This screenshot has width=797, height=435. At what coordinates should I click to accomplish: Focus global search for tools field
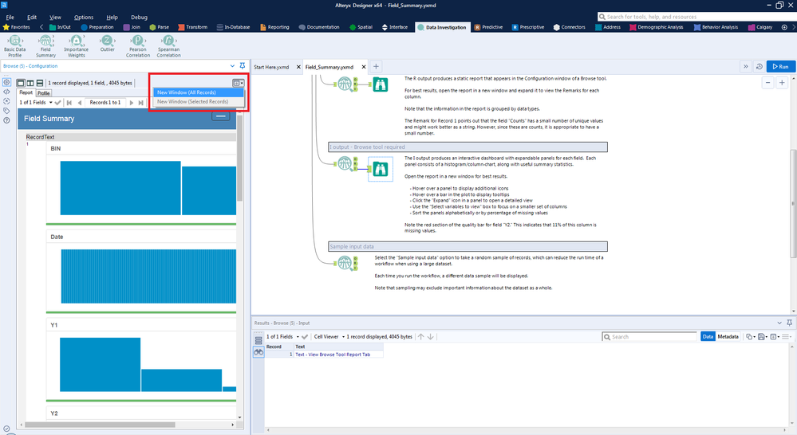coord(696,17)
